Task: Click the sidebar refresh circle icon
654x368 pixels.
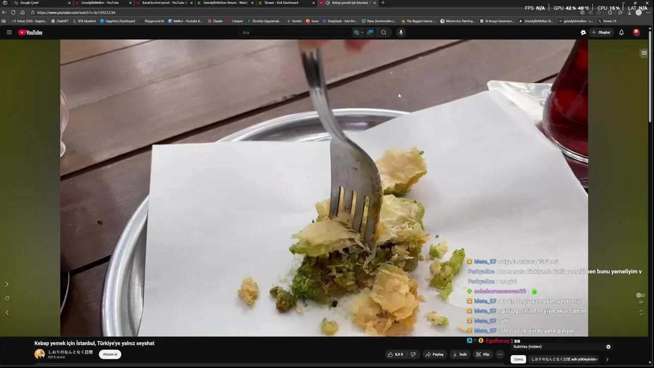Action: (7, 298)
